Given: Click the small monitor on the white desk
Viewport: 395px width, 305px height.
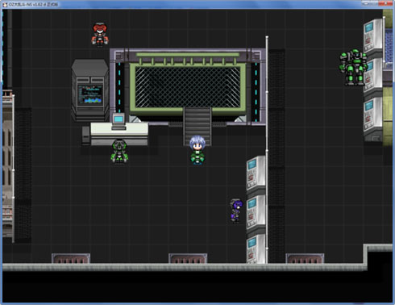Looking at the screenshot, I should (118, 121).
